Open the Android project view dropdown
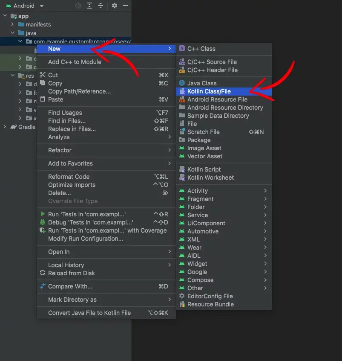342x361 pixels. click(x=42, y=6)
